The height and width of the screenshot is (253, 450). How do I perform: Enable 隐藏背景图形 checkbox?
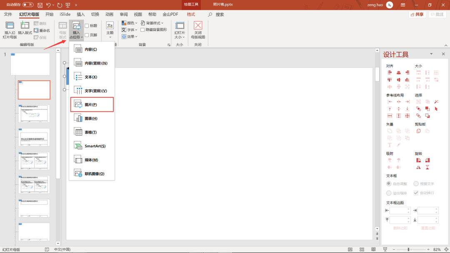[142, 30]
